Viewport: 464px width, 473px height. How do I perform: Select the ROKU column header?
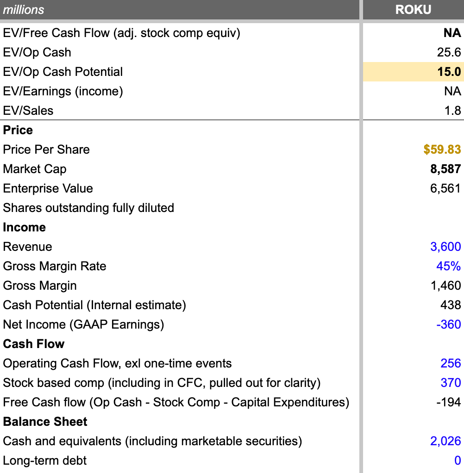point(413,10)
